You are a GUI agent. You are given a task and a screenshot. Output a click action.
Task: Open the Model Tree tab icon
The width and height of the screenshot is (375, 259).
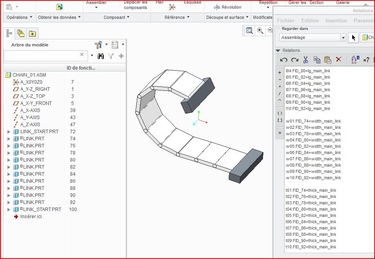pos(9,33)
